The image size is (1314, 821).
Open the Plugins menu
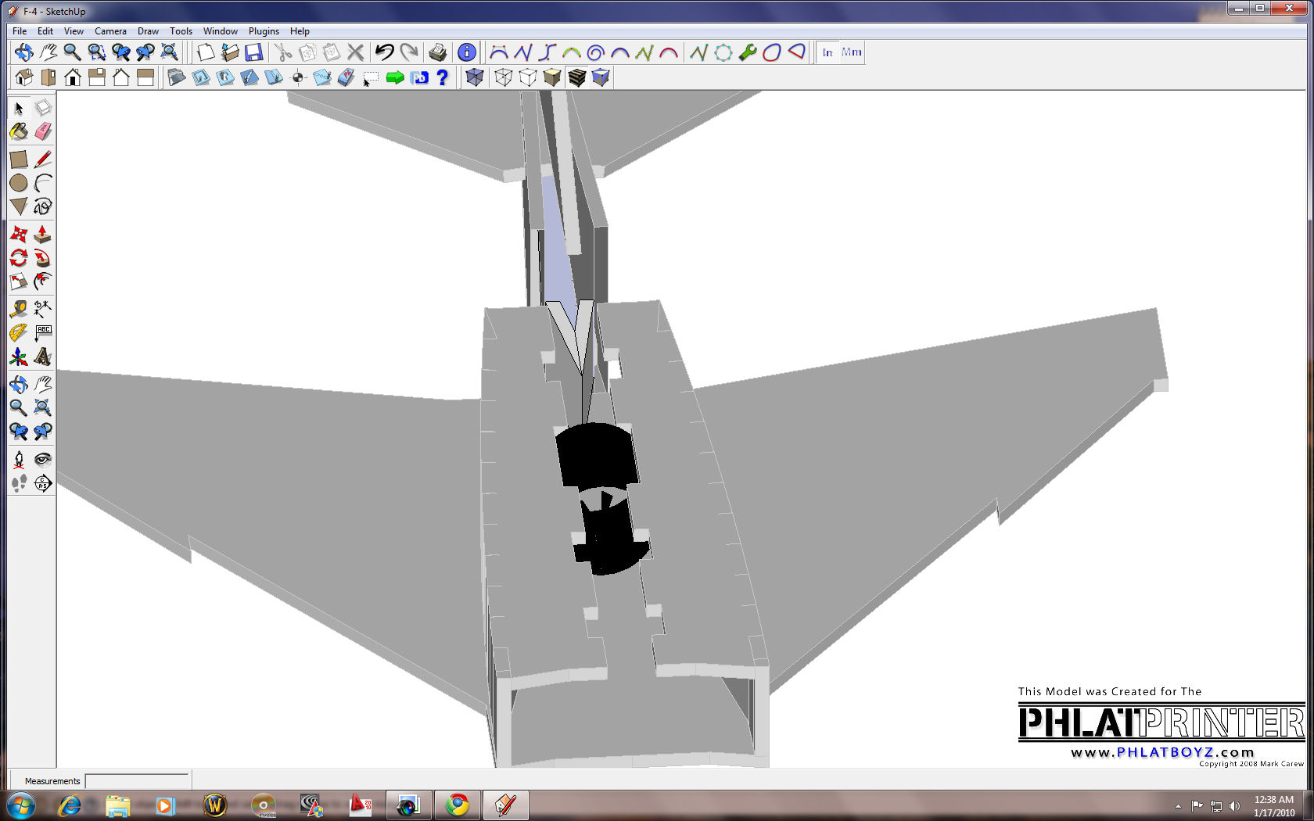coord(264,31)
